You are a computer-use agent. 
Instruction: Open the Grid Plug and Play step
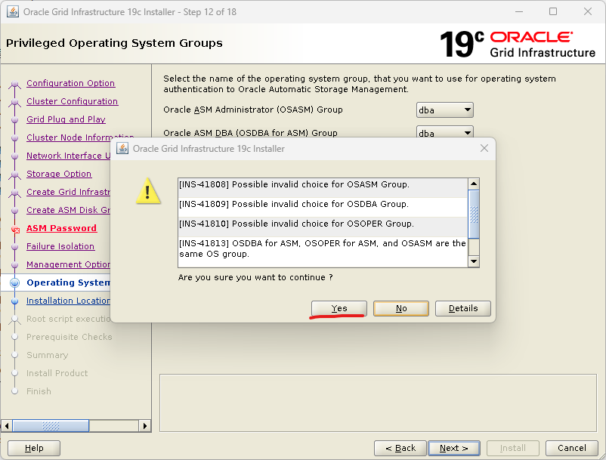coord(66,119)
